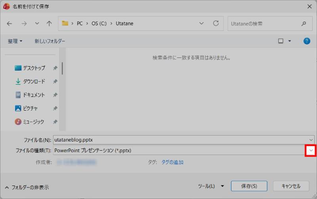This screenshot has height=199, width=317.
Task: Open the ツール(L) dropdown
Action: 211,186
